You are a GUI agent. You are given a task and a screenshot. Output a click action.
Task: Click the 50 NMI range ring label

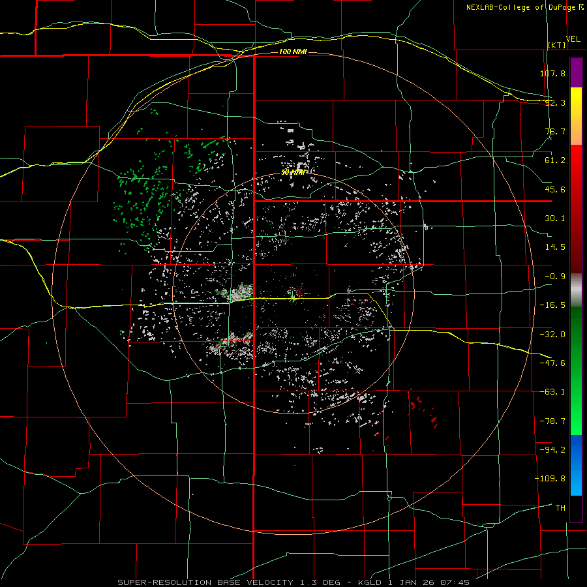coord(293,173)
